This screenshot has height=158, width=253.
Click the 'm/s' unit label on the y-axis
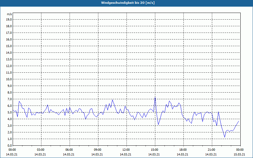(x=9, y=14)
